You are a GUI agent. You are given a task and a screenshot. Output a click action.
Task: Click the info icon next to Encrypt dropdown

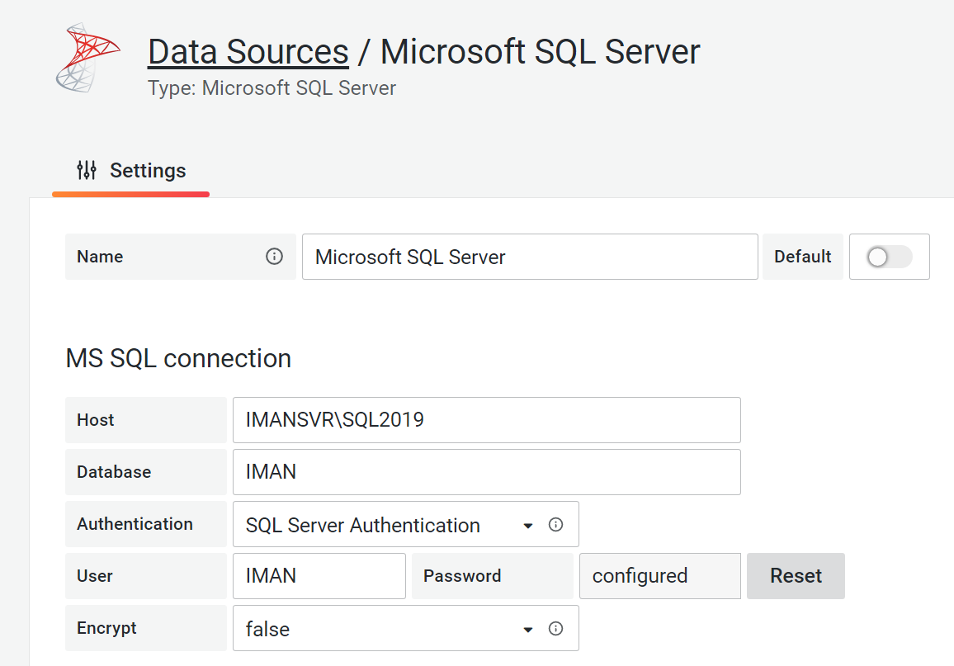click(556, 628)
